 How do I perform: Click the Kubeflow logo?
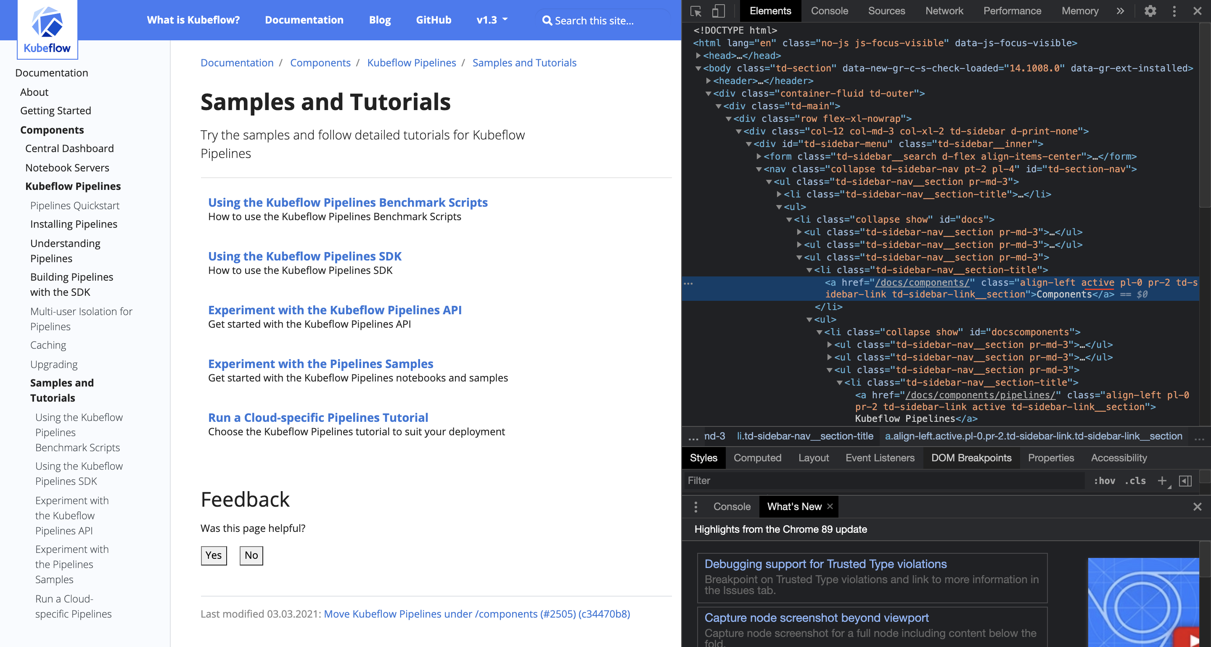[x=47, y=28]
